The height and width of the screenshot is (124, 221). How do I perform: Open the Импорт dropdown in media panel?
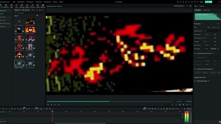[x=18, y=10]
